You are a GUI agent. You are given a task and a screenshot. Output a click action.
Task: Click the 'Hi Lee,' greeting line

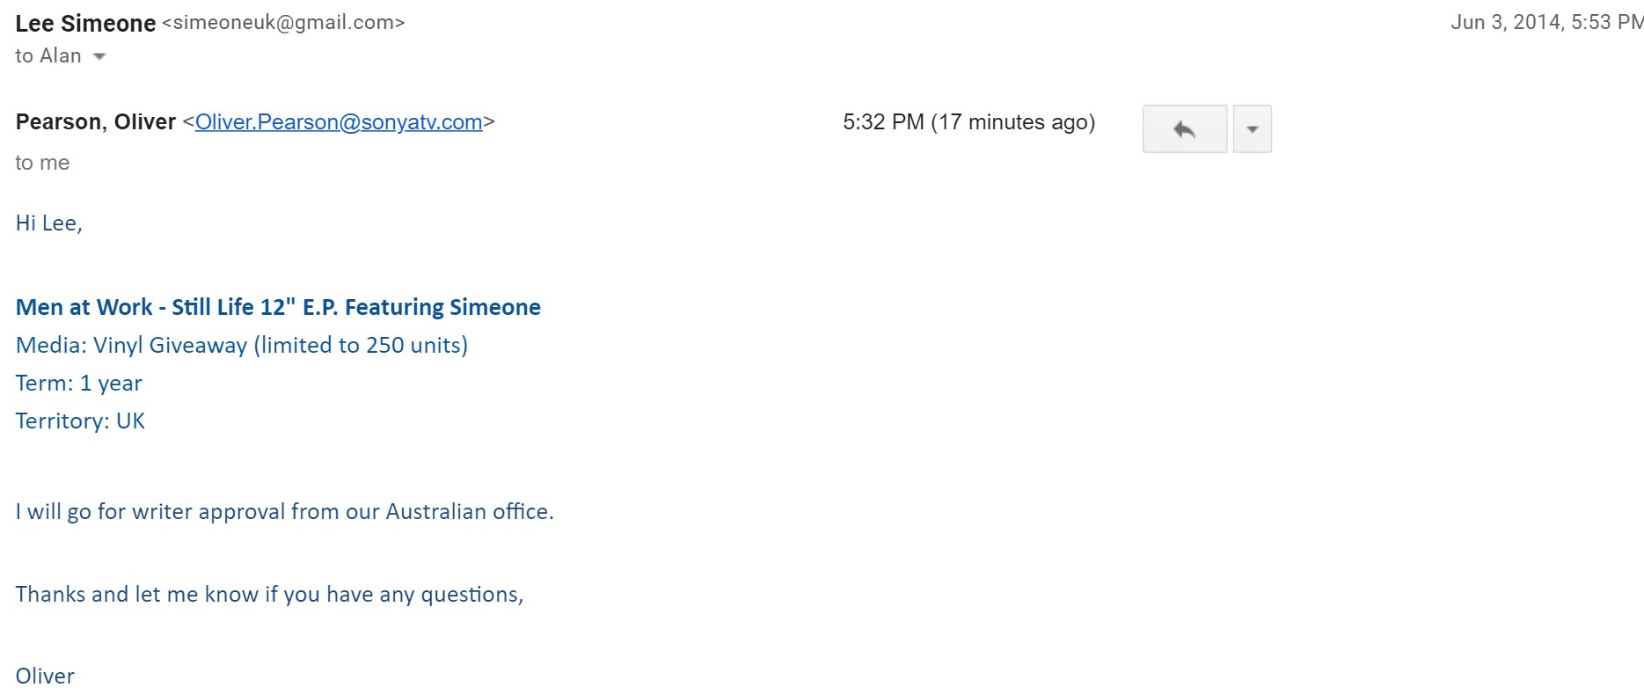49,223
